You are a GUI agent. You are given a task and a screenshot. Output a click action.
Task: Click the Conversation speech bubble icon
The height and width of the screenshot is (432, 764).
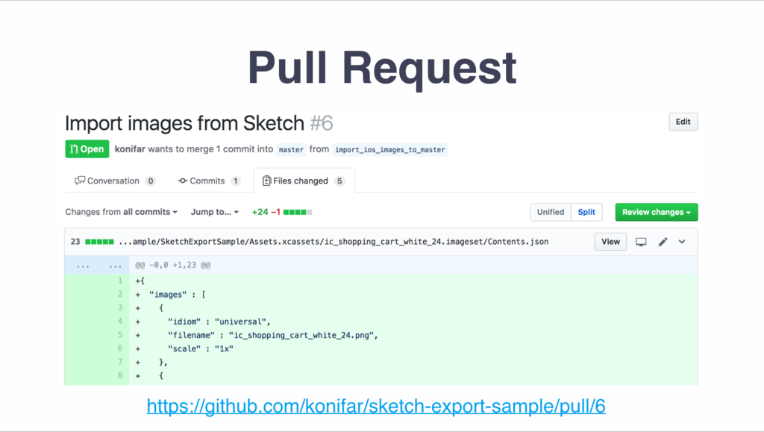pos(80,181)
